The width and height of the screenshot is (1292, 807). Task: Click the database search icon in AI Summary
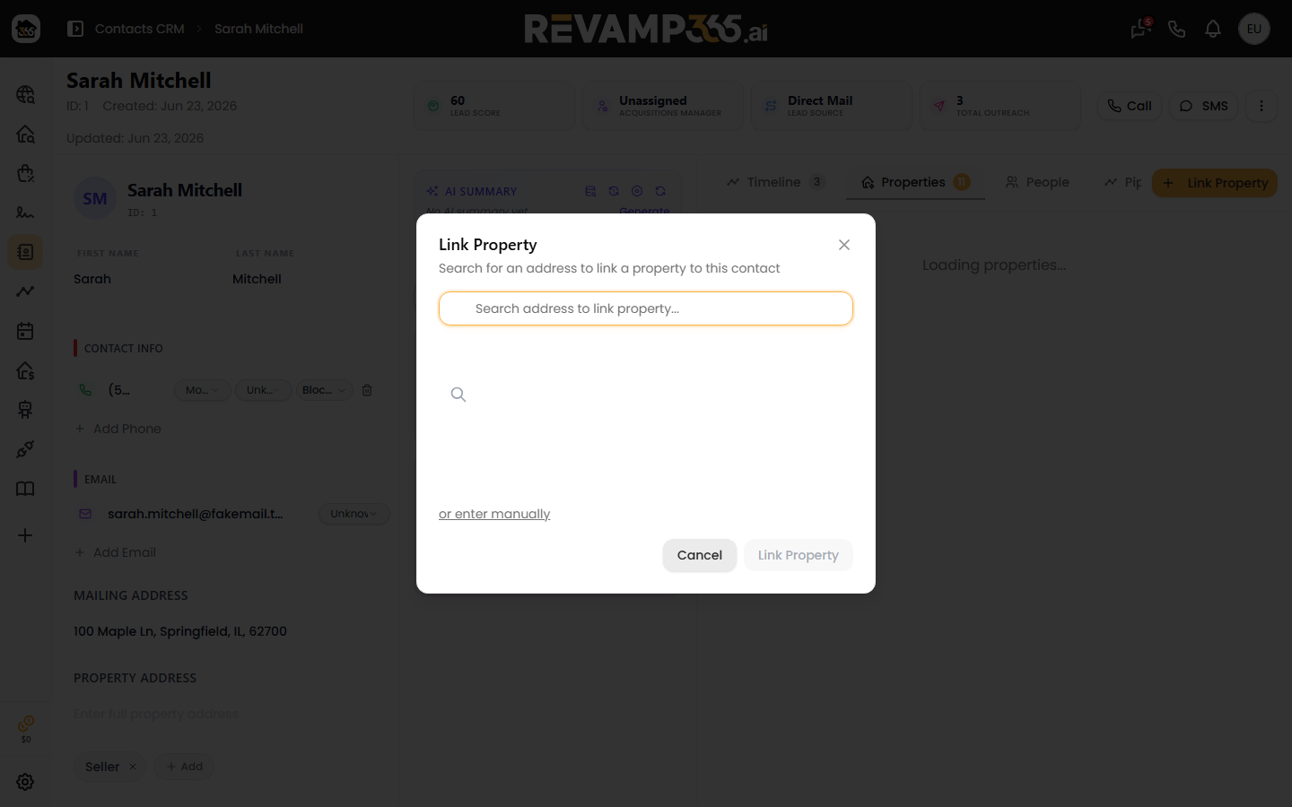coord(590,191)
